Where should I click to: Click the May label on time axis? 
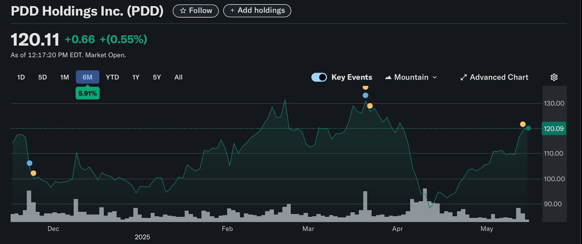pos(487,229)
